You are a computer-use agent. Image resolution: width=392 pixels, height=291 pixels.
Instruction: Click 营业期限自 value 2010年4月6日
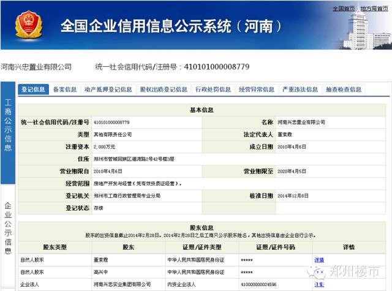click(108, 172)
